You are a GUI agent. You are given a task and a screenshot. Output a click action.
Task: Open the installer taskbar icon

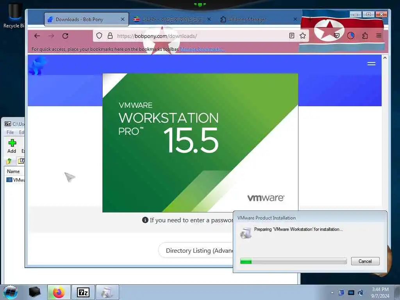[x=107, y=292]
